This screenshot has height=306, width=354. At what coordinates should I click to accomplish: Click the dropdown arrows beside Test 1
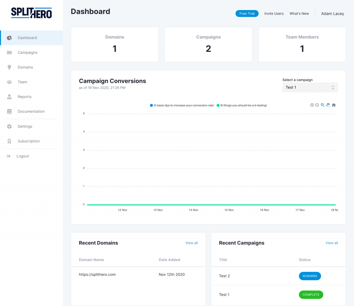333,87
